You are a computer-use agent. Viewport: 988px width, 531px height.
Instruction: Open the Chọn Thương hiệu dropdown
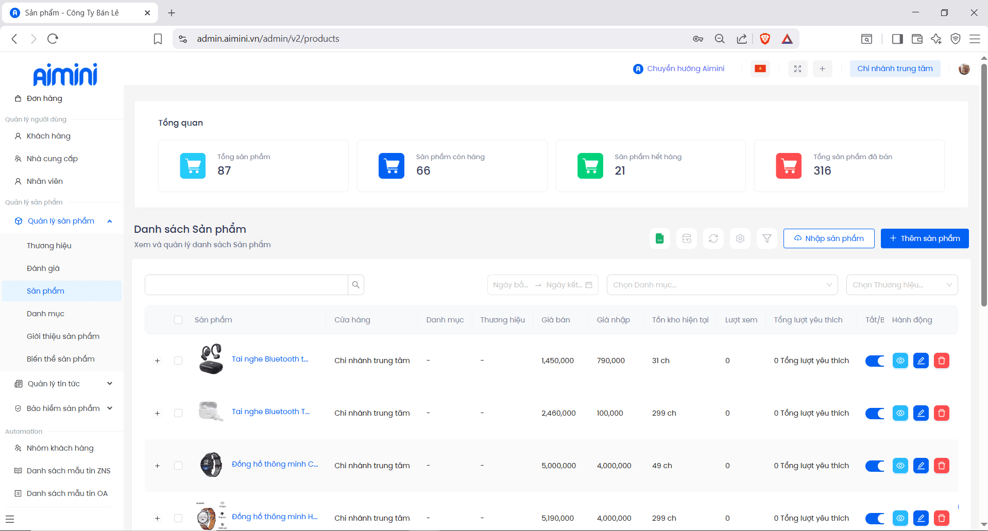pos(901,285)
